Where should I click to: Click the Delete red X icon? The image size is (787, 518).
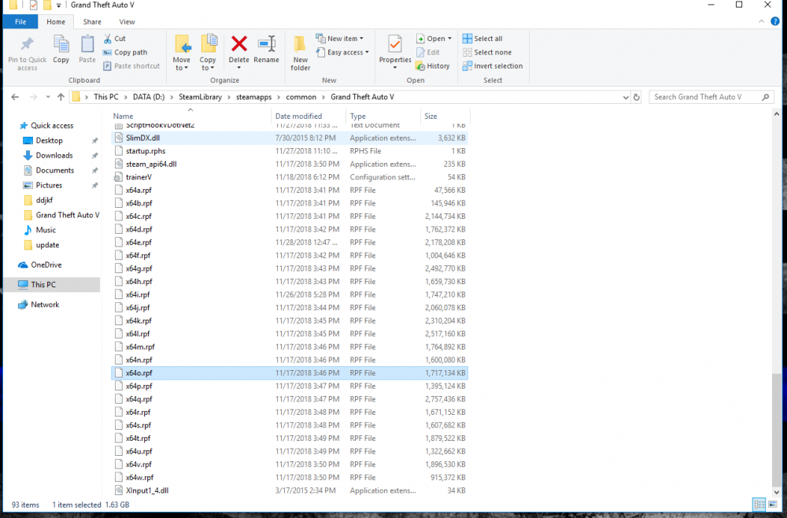pyautogui.click(x=239, y=44)
